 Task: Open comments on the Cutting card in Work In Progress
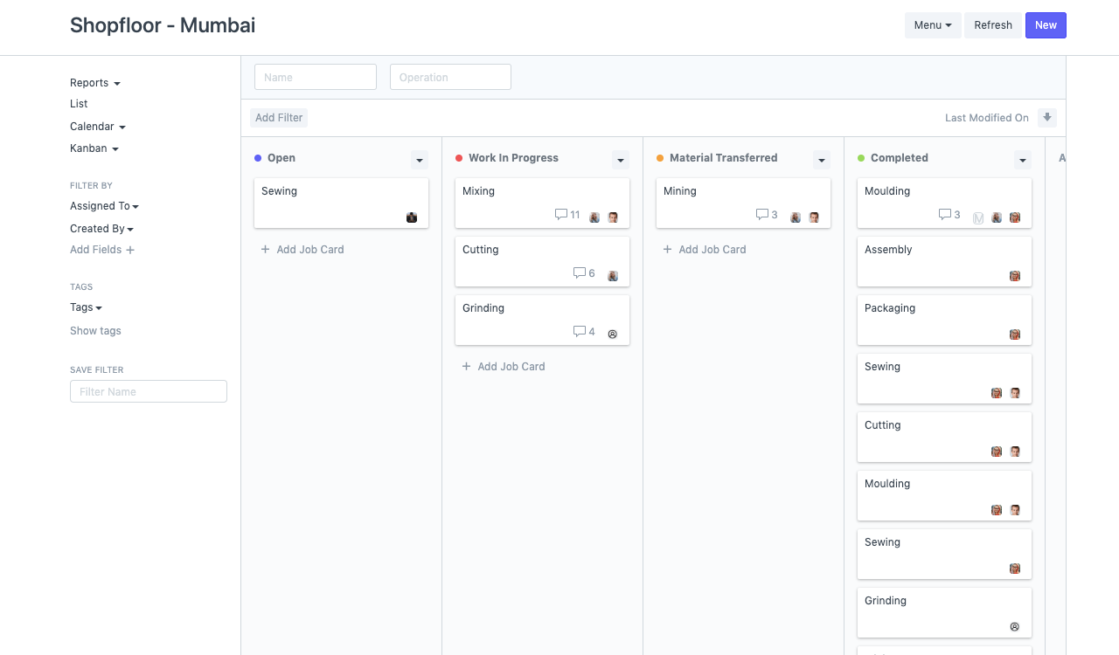pyautogui.click(x=584, y=273)
